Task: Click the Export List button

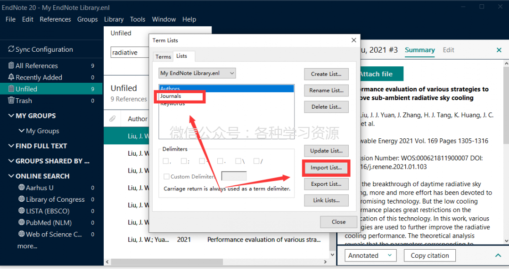Action: [326, 184]
